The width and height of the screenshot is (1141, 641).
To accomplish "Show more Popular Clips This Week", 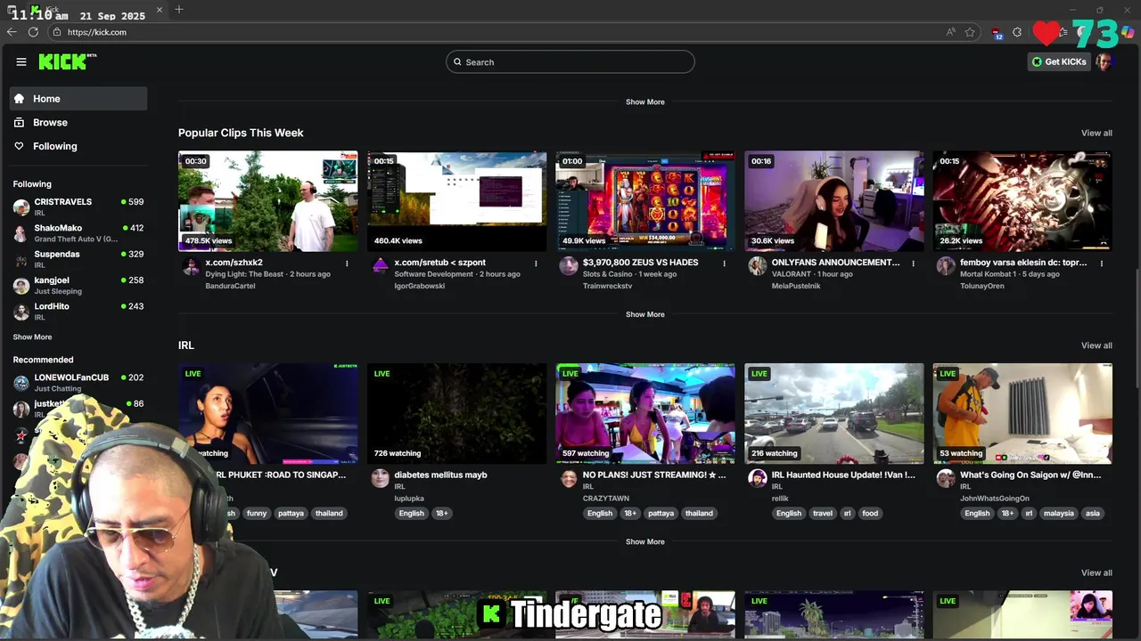I will click(644, 314).
